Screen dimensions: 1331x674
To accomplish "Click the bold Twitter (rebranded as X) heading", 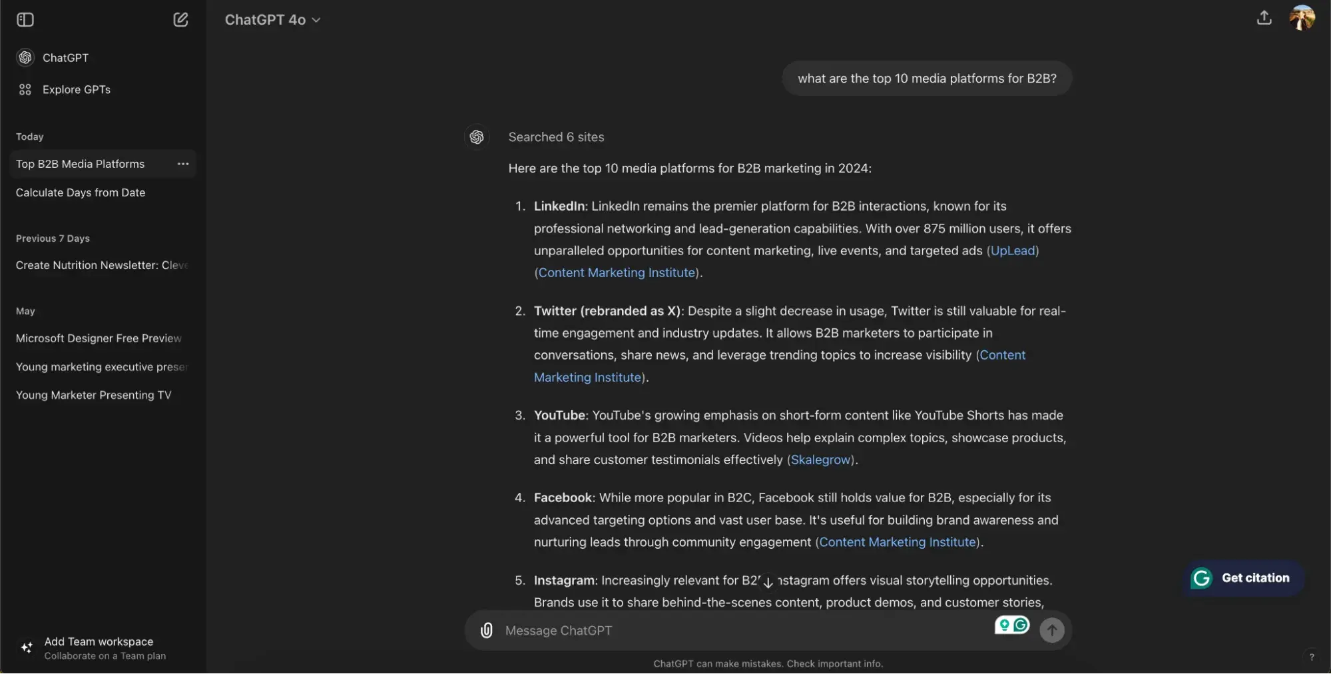I will 607,311.
